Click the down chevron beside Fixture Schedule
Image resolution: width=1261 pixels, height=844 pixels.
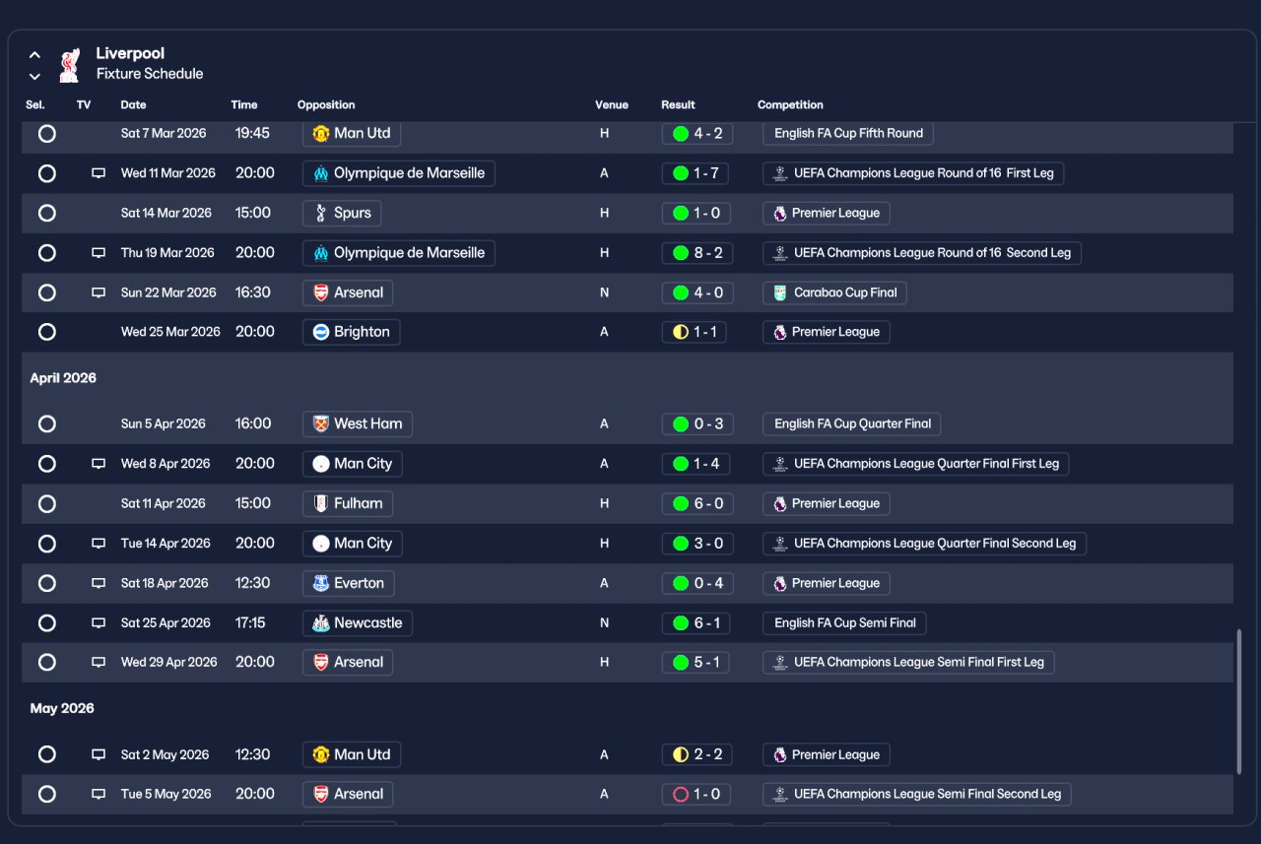(x=34, y=76)
